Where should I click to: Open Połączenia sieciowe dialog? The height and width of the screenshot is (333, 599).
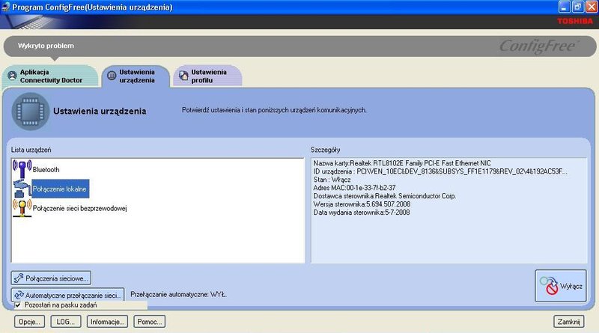coord(51,278)
